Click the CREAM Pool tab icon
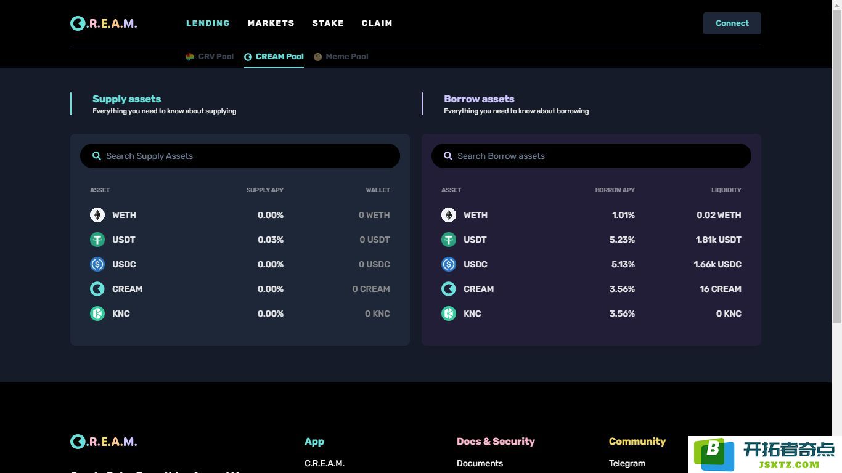 click(x=248, y=57)
